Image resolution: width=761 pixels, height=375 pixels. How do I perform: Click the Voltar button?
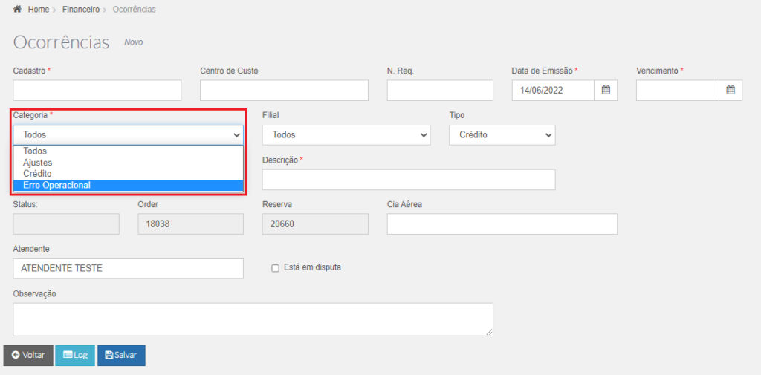click(x=28, y=355)
